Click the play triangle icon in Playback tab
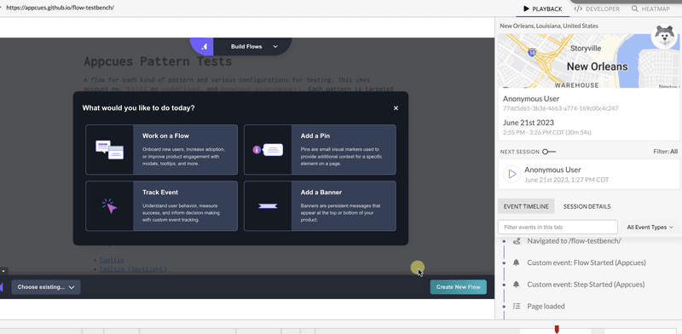Viewport: 682px width, 334px height. [x=526, y=9]
